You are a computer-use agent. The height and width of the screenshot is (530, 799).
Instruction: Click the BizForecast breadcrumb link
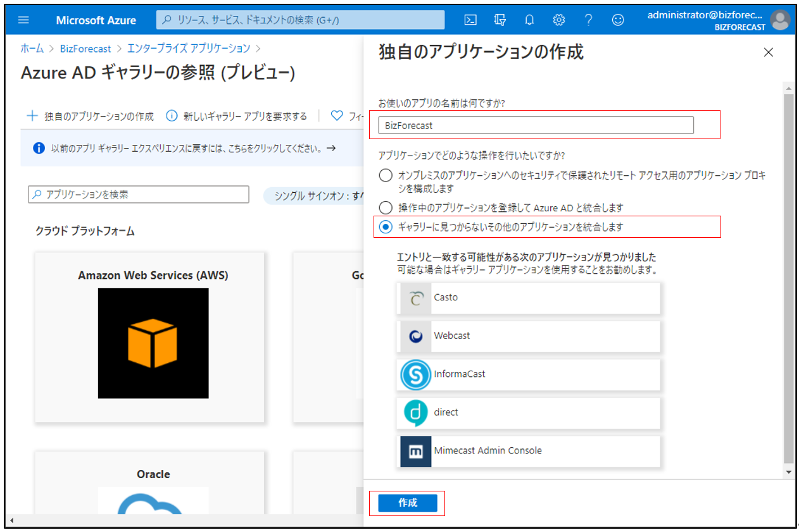coord(85,49)
